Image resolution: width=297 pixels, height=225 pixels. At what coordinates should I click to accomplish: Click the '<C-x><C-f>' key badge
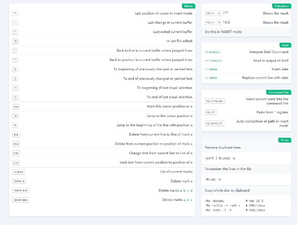[x=215, y=123]
